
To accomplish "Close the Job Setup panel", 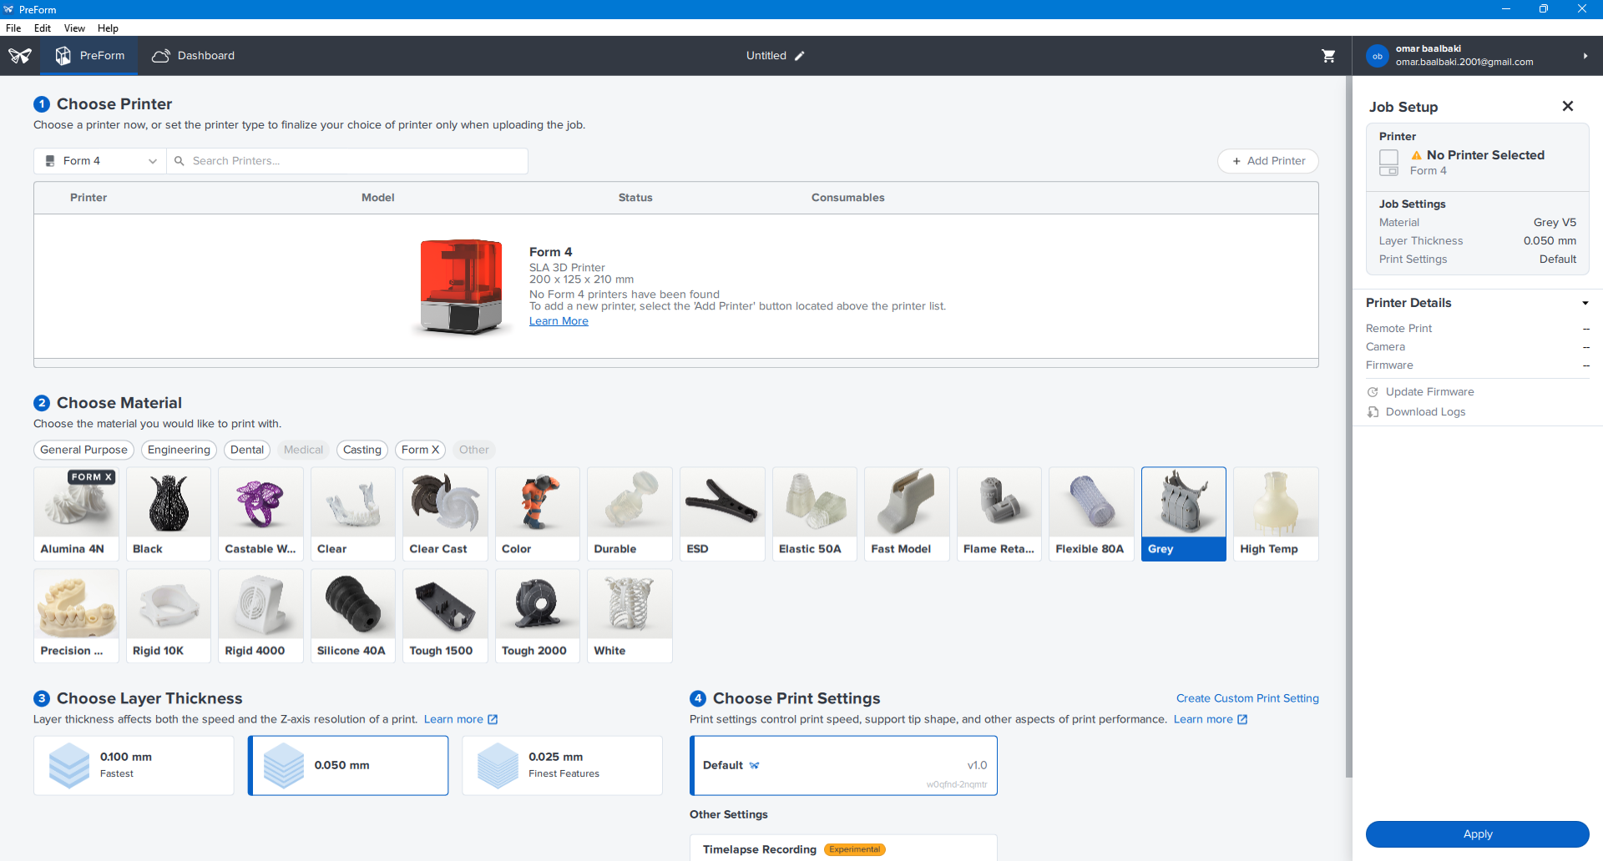I will pyautogui.click(x=1568, y=106).
